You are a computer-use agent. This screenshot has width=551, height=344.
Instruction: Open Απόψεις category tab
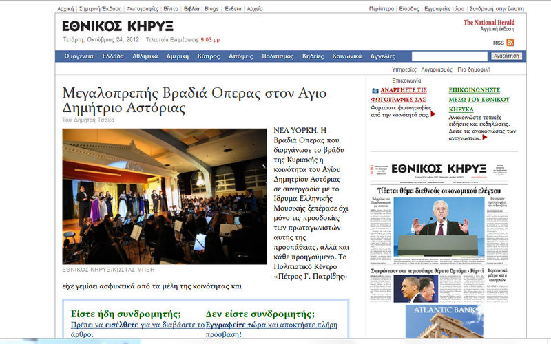(x=240, y=56)
